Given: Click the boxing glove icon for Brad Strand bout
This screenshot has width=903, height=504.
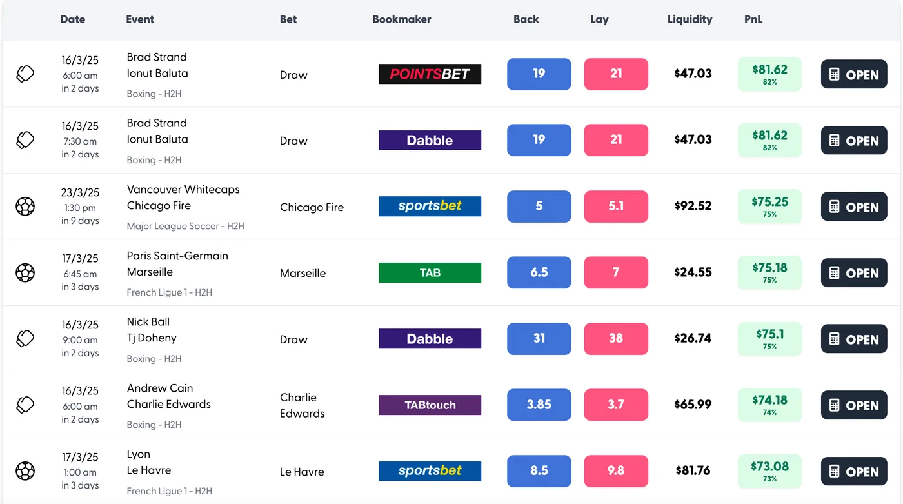Looking at the screenshot, I should click(x=25, y=74).
